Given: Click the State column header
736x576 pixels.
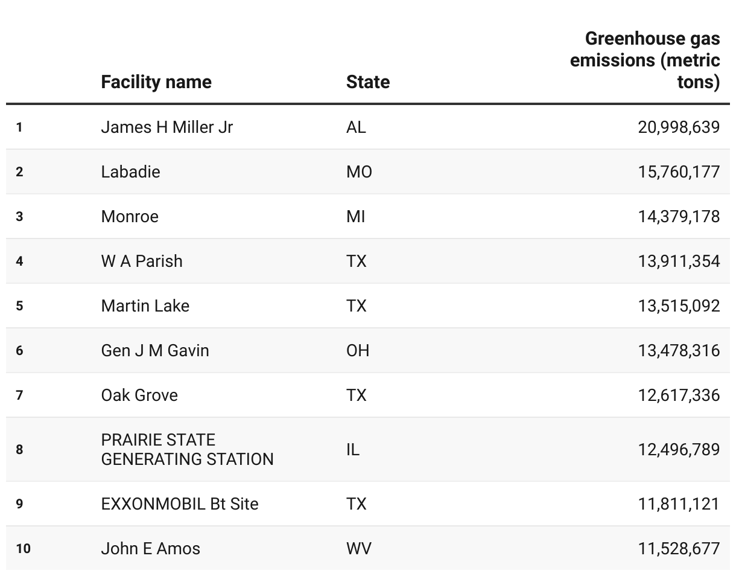Looking at the screenshot, I should coord(368,82).
